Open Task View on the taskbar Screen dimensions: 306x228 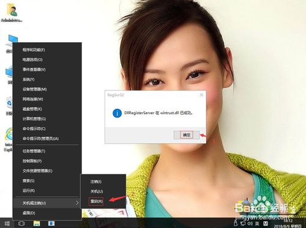[21, 224]
